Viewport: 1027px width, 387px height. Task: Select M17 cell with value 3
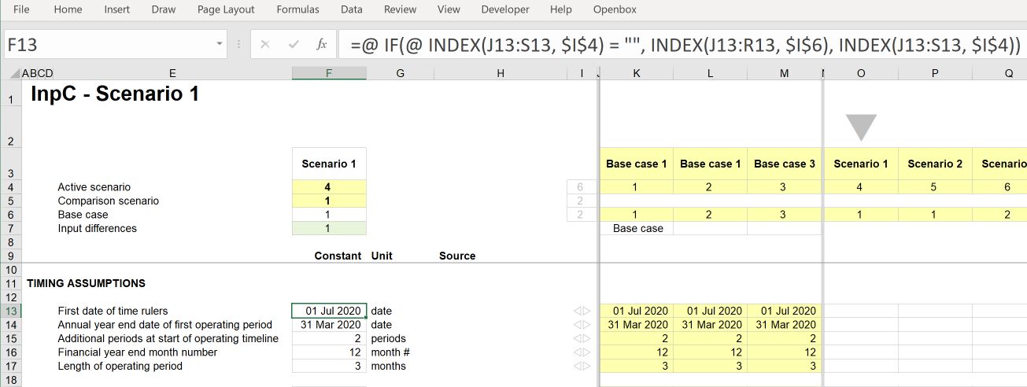(x=784, y=366)
